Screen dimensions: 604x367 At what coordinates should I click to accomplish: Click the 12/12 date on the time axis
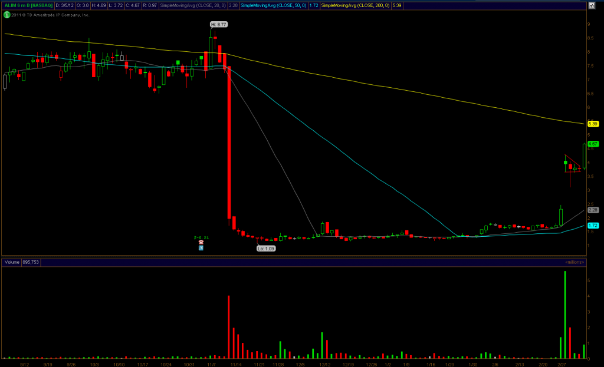click(x=325, y=364)
